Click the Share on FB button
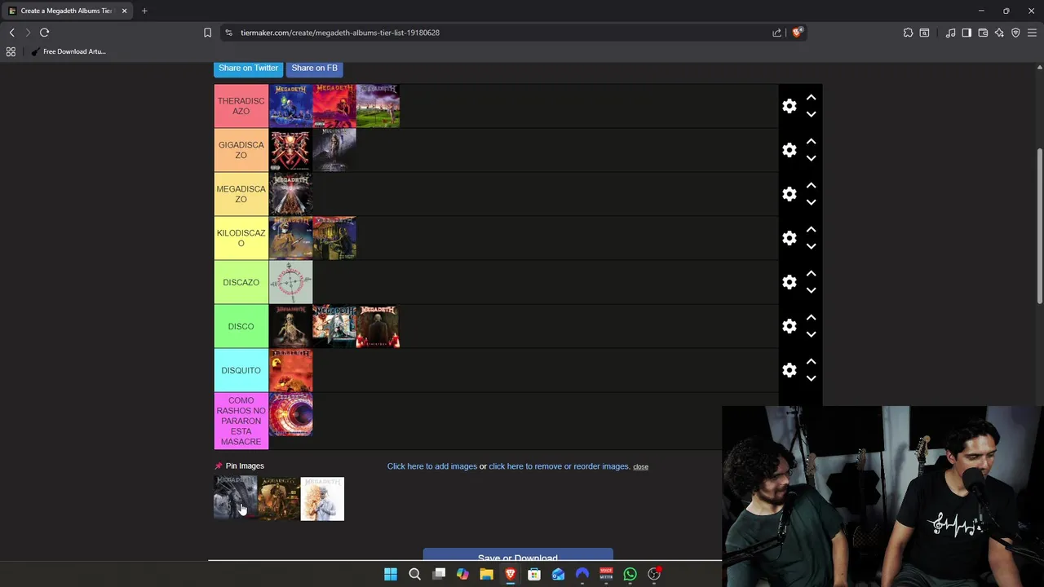 click(314, 68)
